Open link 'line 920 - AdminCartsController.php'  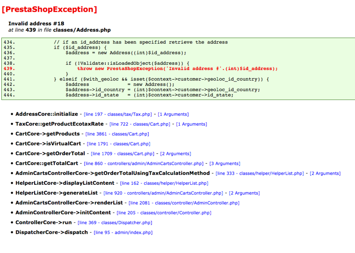(163, 193)
